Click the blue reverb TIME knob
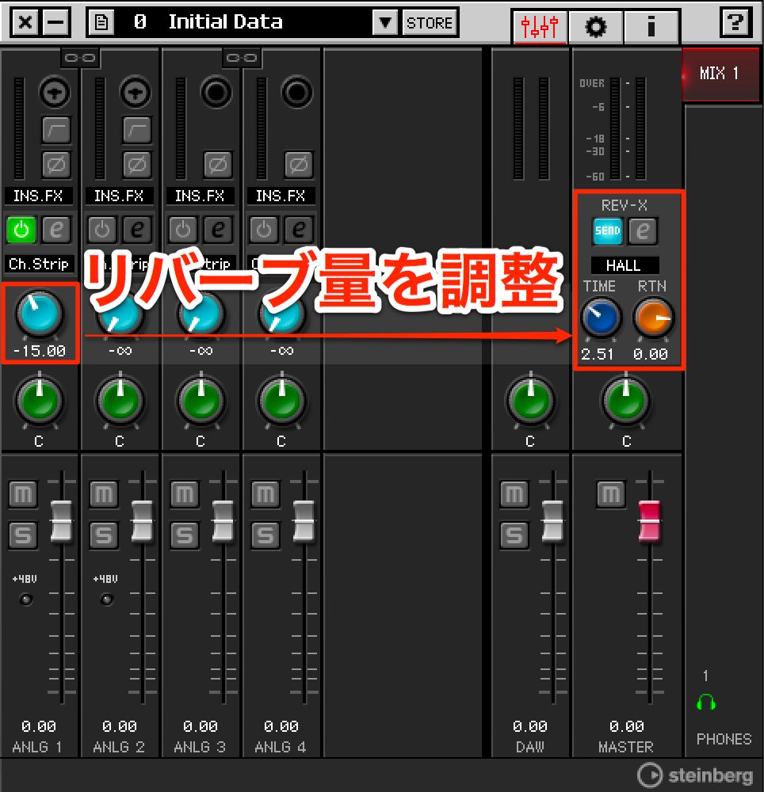This screenshot has height=792, width=764. (602, 318)
